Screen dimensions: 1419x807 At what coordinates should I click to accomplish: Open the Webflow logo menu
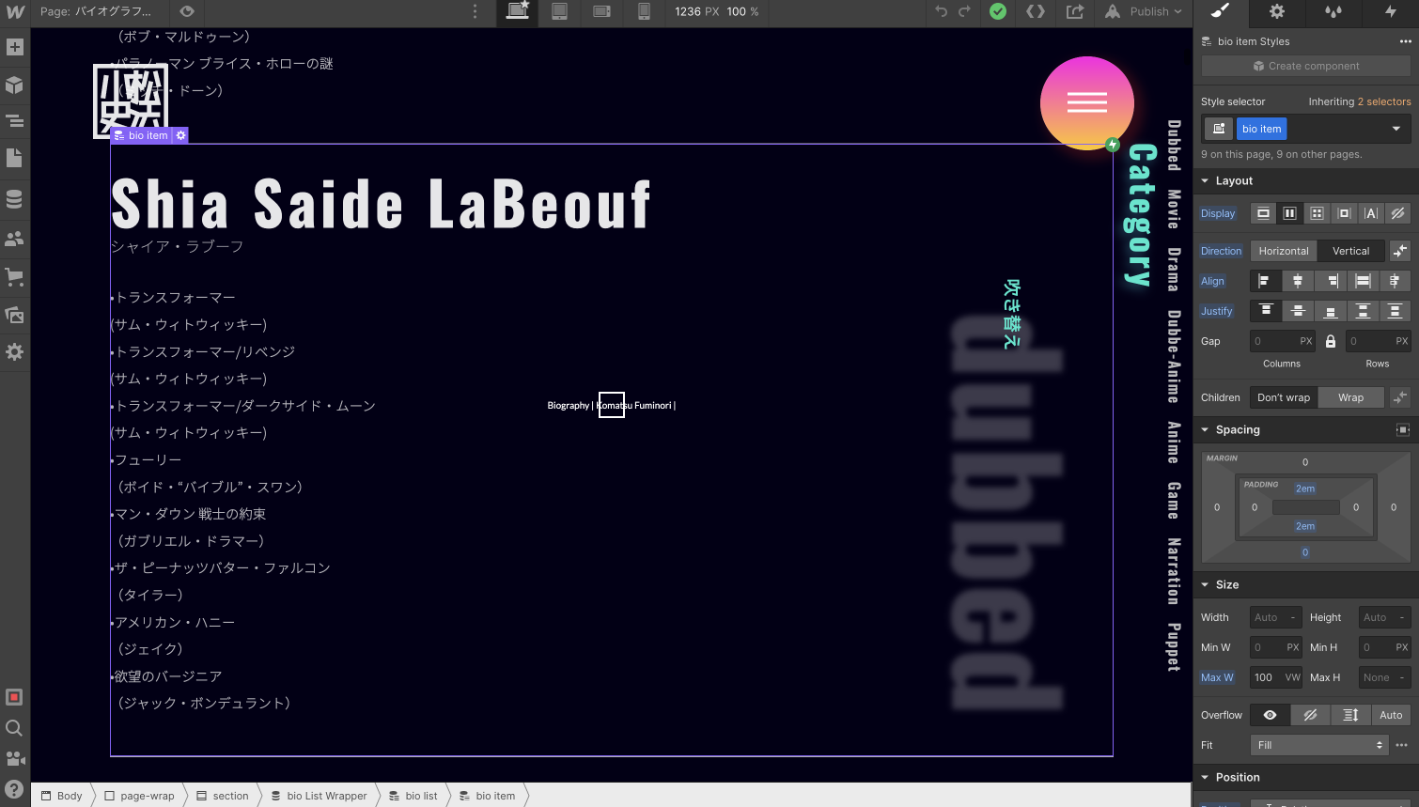[15, 11]
